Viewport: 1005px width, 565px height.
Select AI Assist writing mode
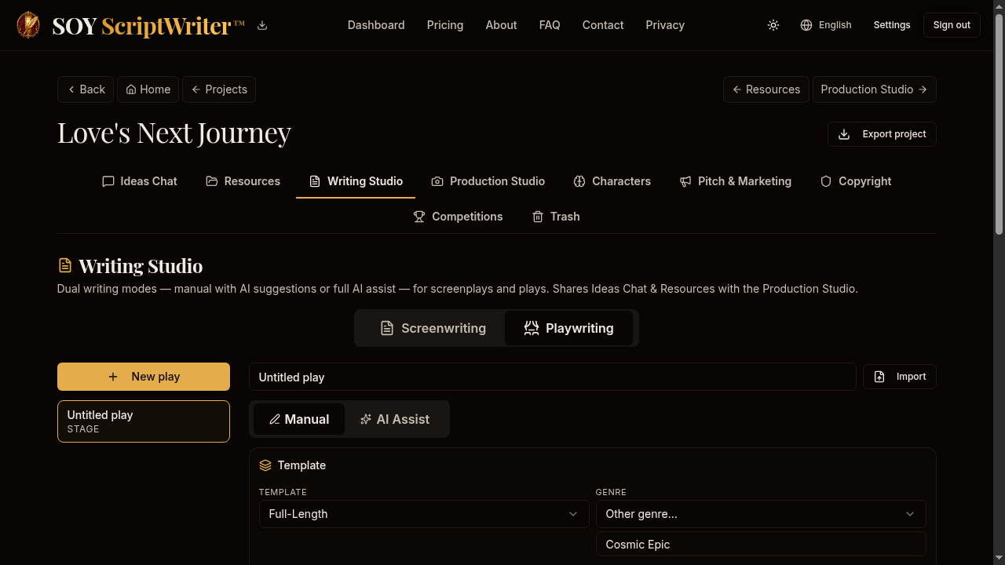coord(394,419)
